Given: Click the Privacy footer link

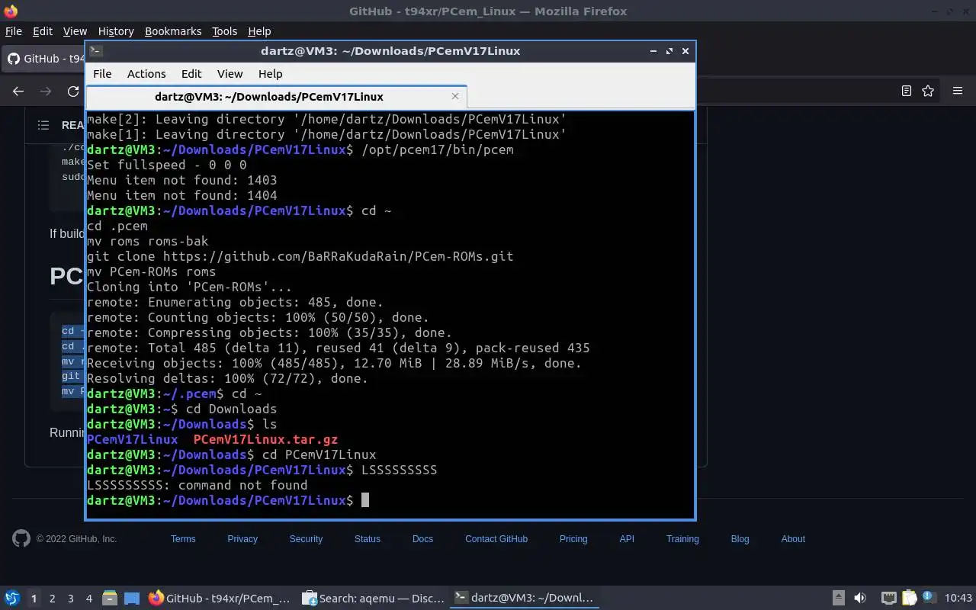Looking at the screenshot, I should click(242, 538).
